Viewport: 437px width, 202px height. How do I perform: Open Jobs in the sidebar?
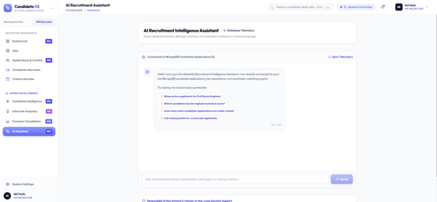[29, 51]
